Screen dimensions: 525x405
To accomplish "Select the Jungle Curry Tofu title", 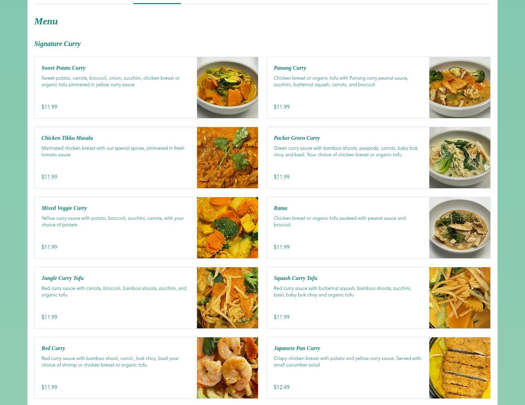I will click(62, 278).
